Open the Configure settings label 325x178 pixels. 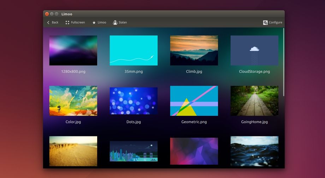pyautogui.click(x=276, y=22)
